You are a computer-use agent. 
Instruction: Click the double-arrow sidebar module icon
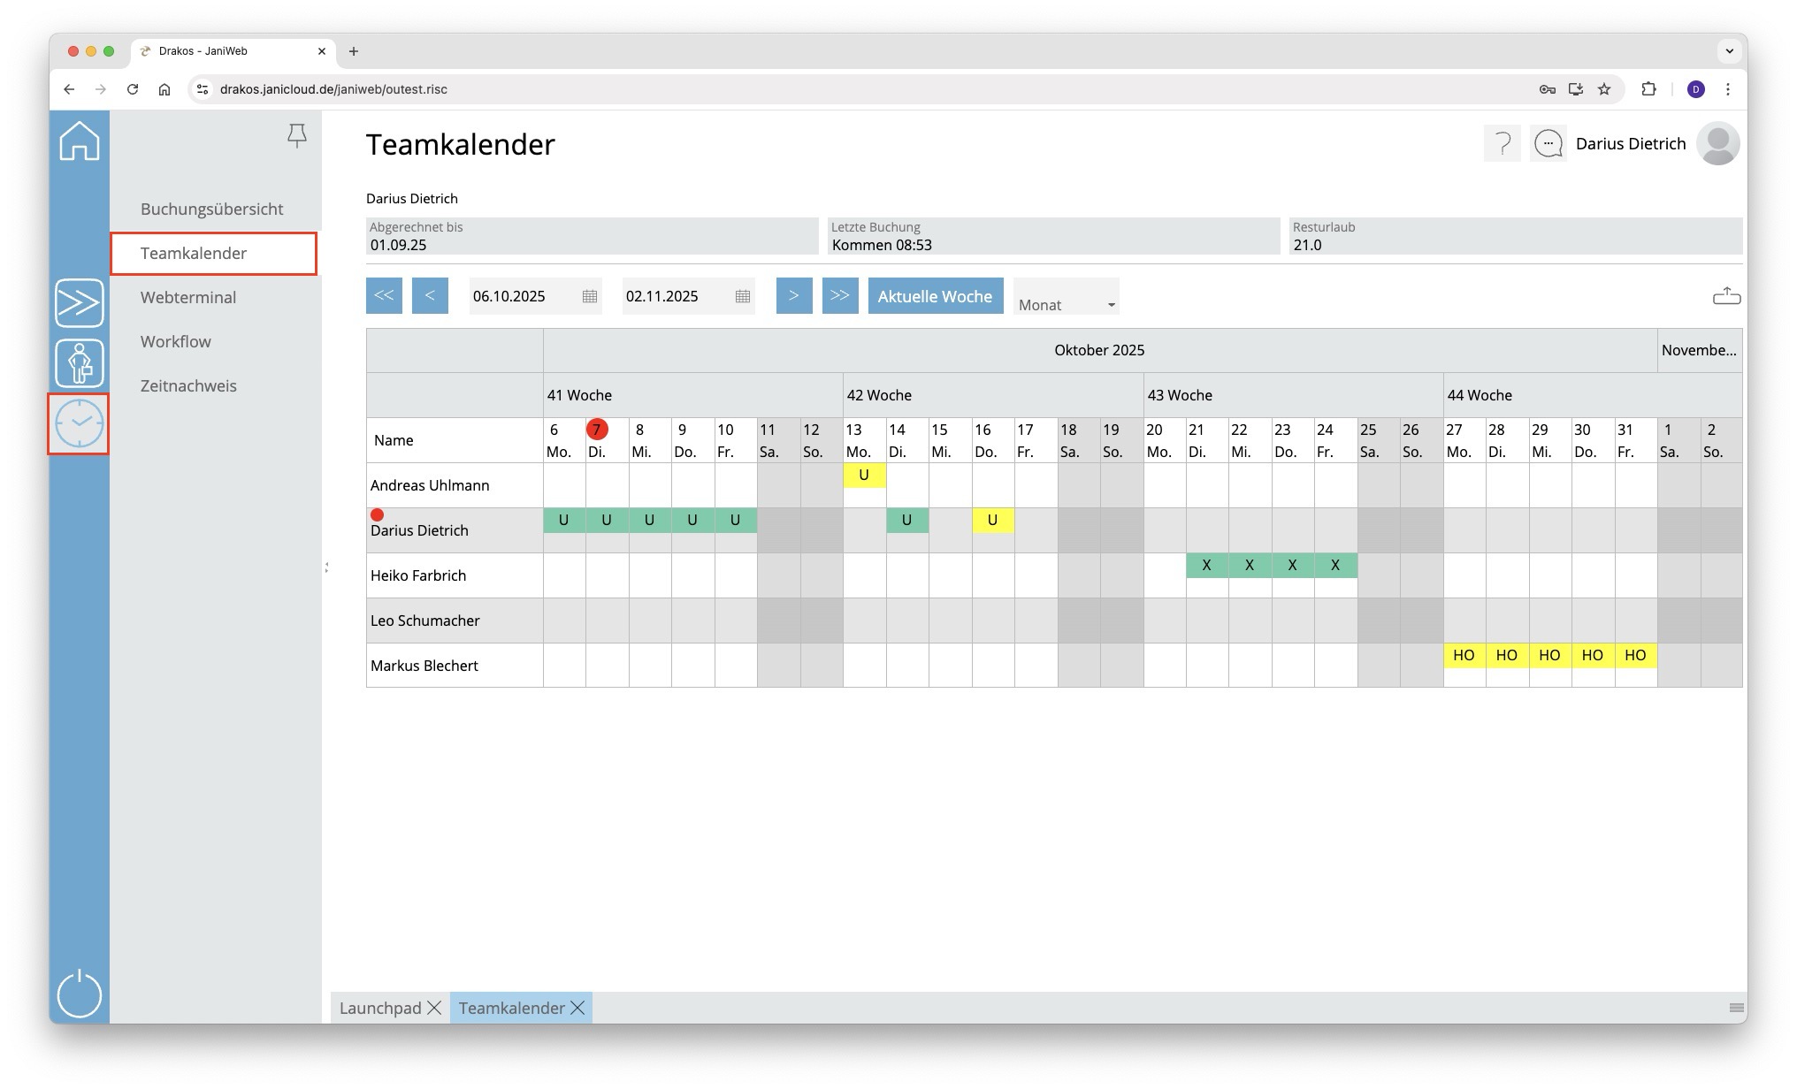[x=80, y=303]
